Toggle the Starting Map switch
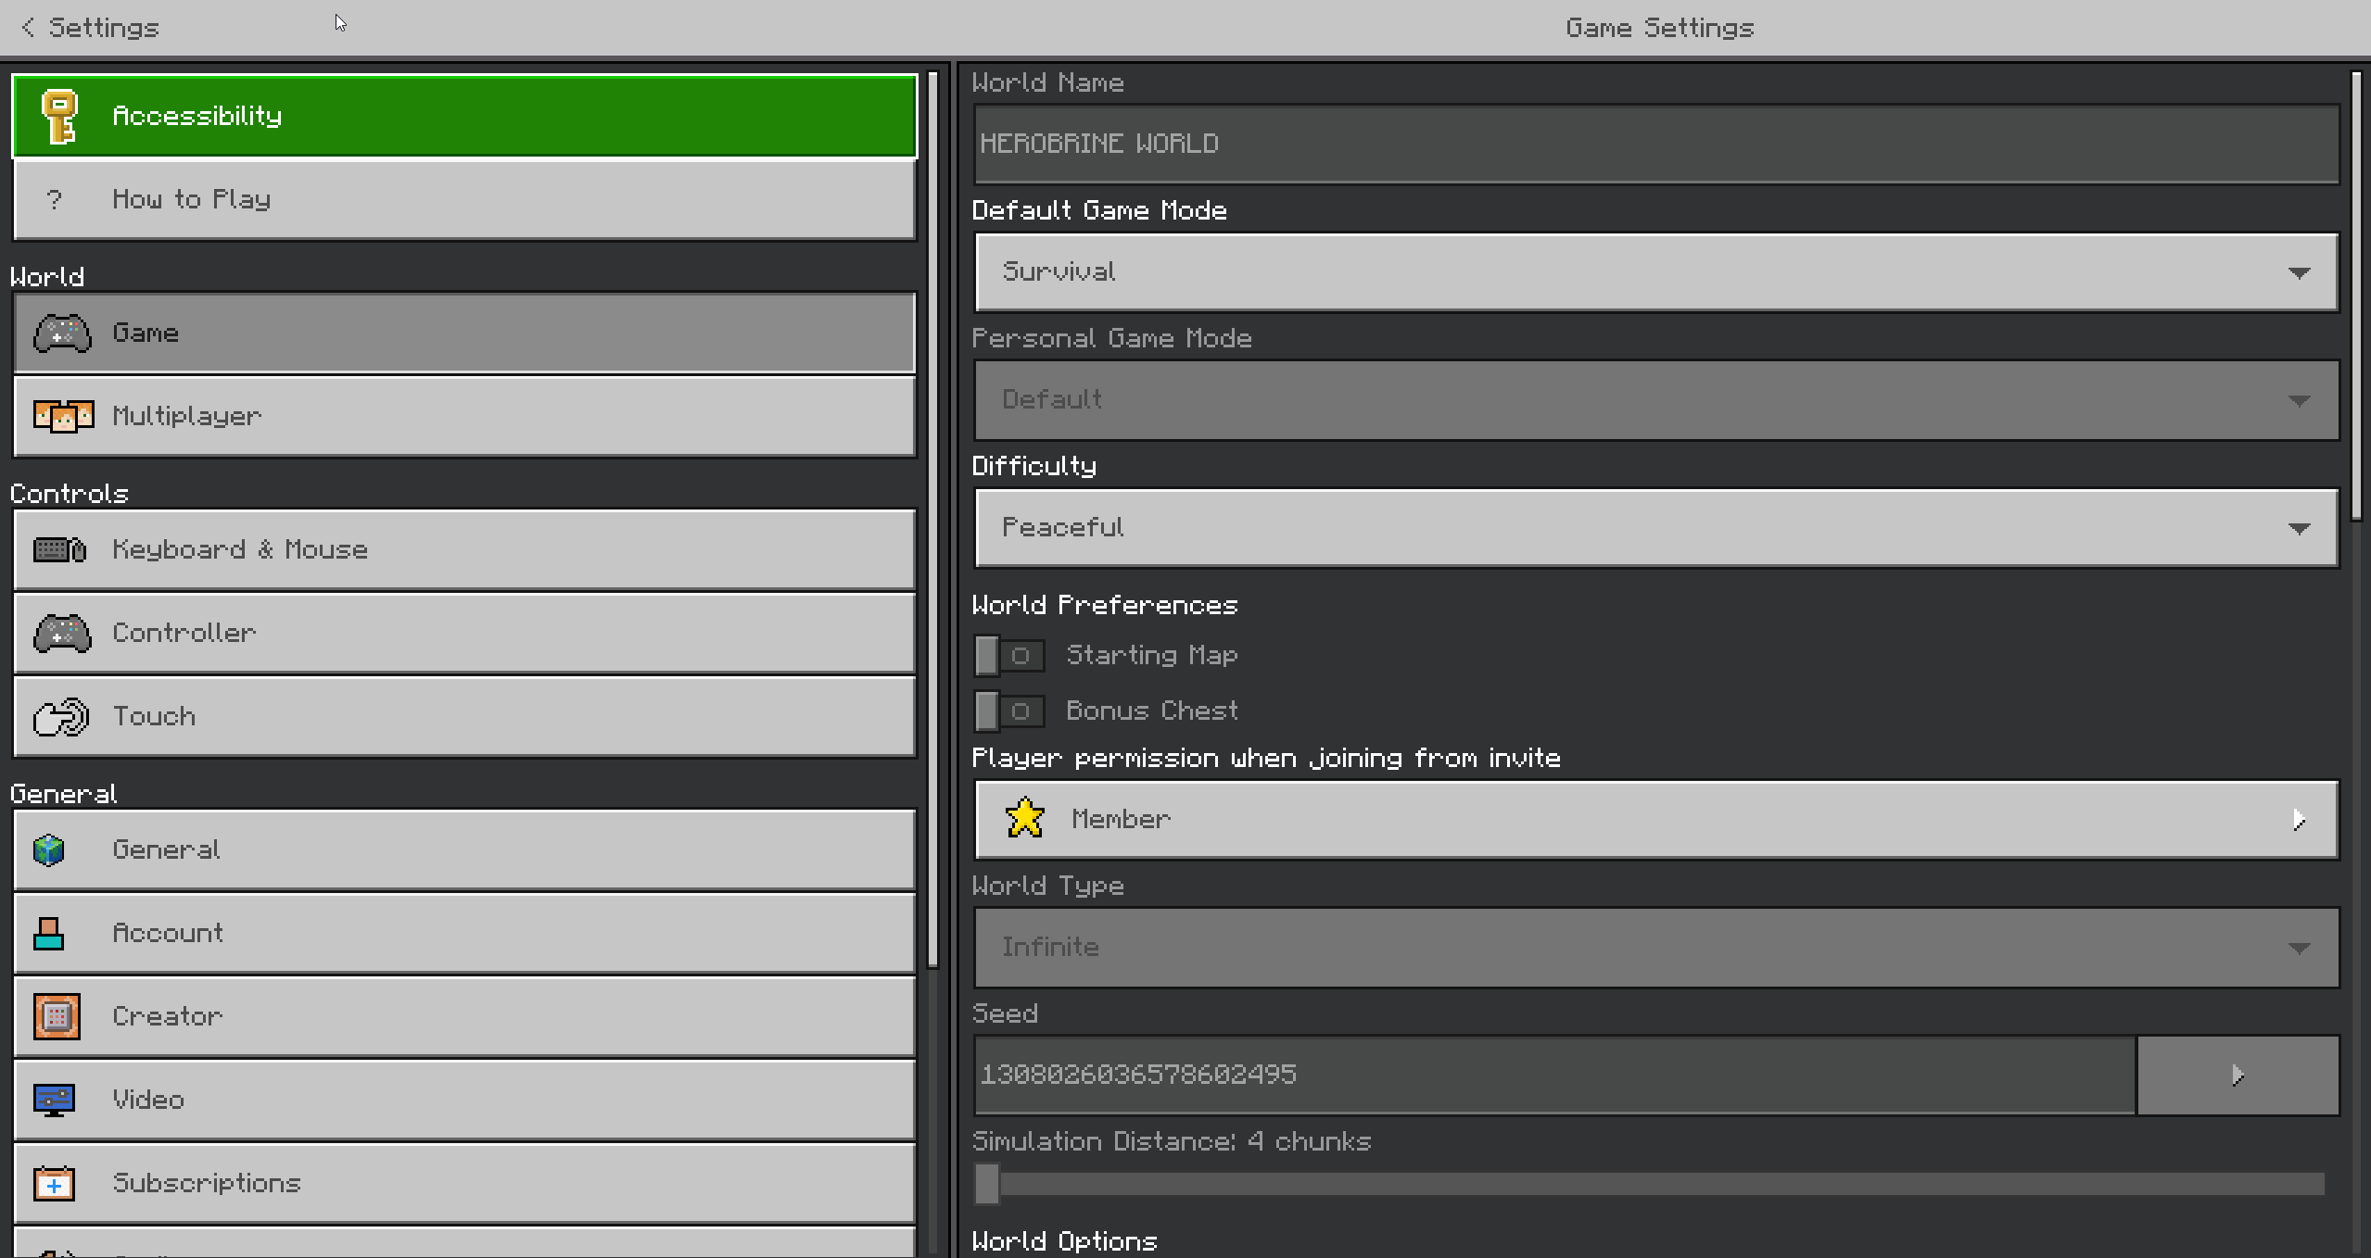Image resolution: width=2371 pixels, height=1258 pixels. point(1008,656)
